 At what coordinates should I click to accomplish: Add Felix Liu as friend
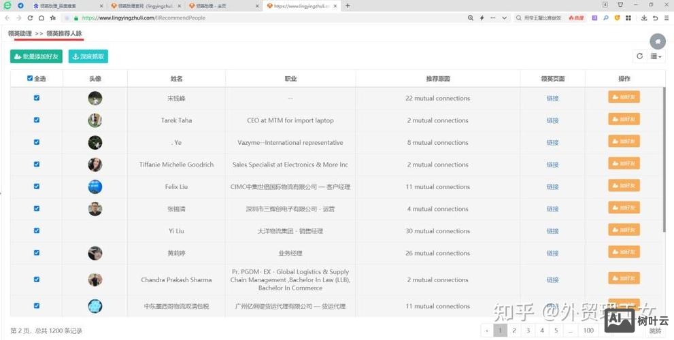point(624,186)
